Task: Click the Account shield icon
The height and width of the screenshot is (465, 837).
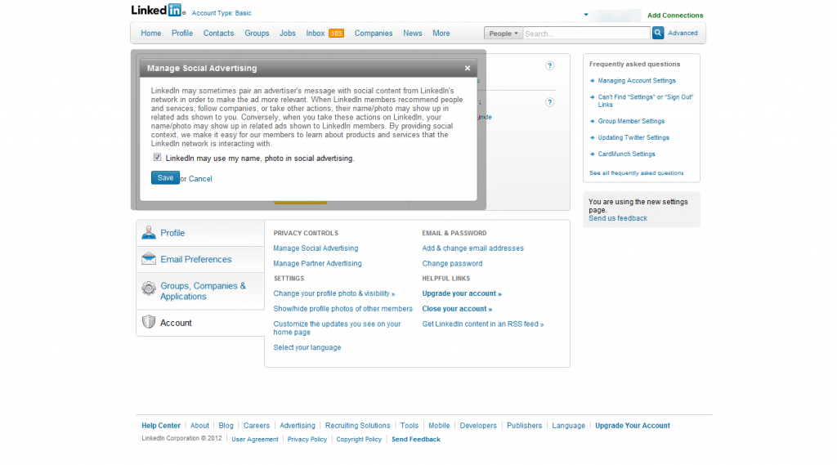Action: [149, 322]
